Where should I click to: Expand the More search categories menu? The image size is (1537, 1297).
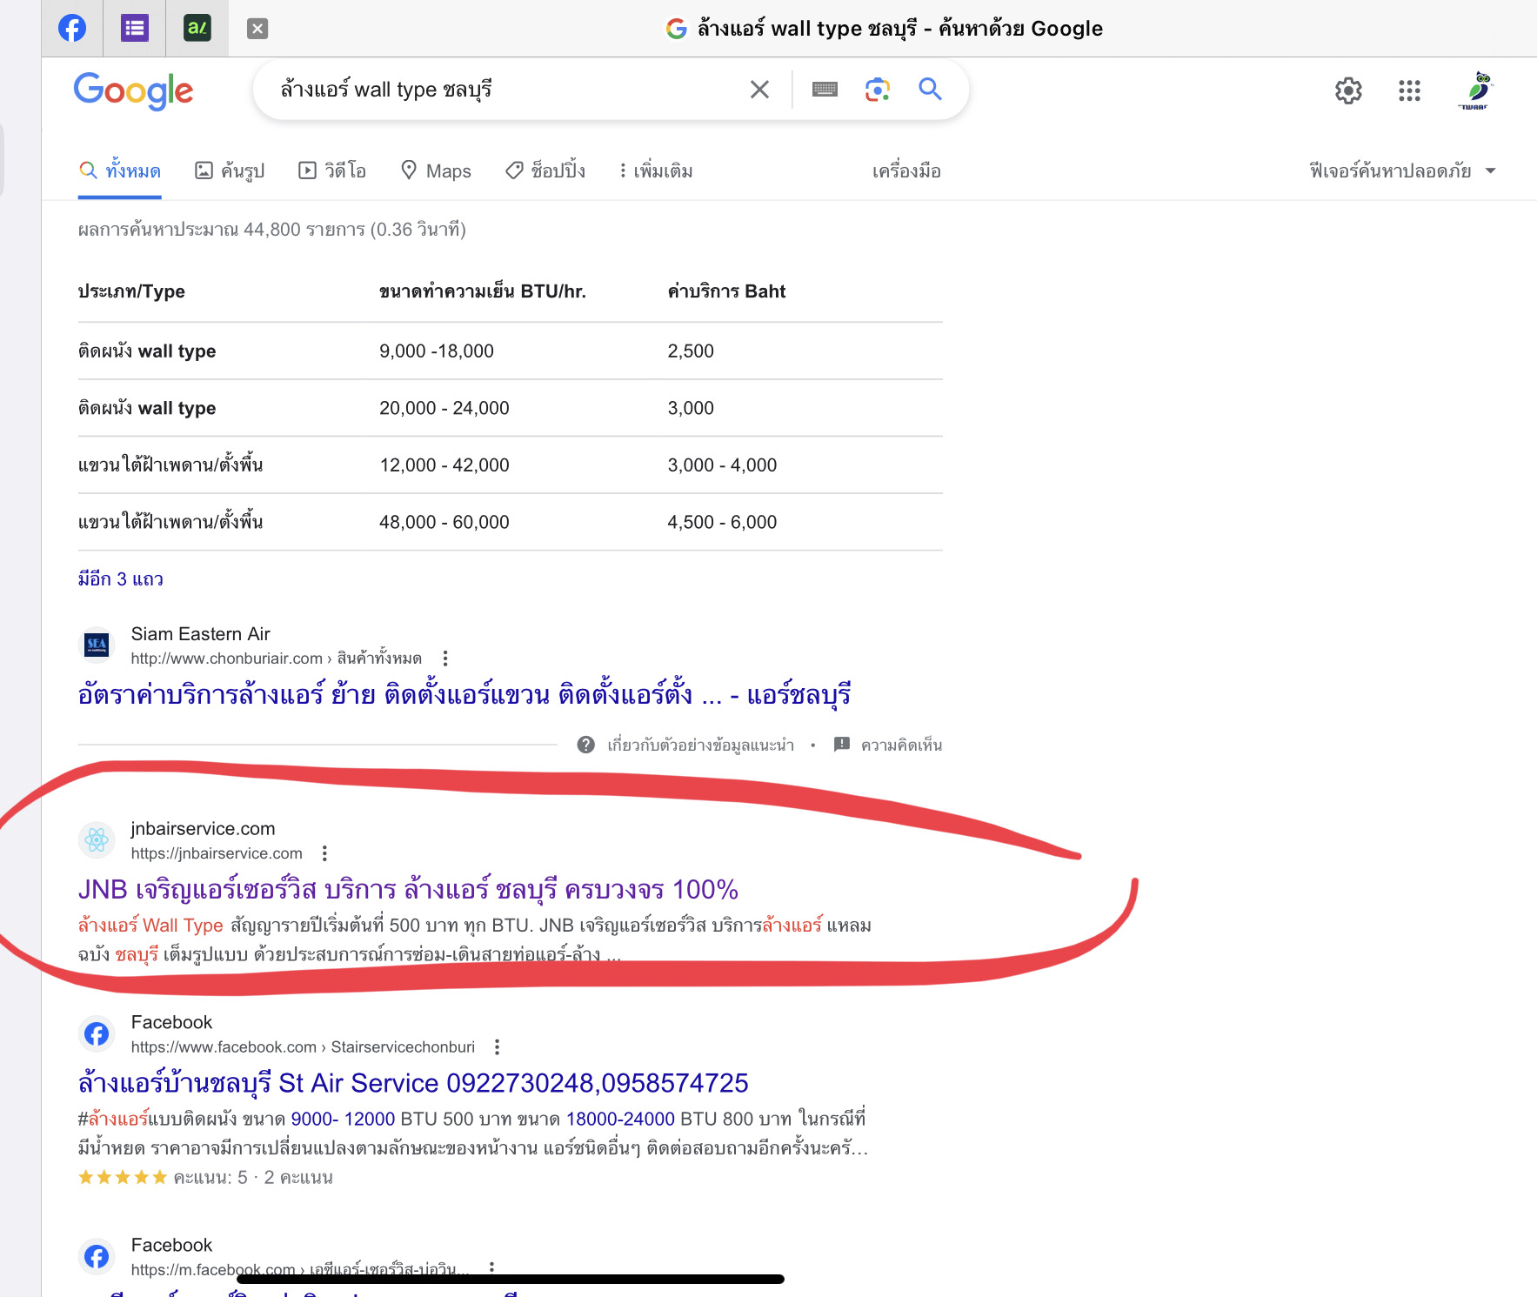point(655,171)
